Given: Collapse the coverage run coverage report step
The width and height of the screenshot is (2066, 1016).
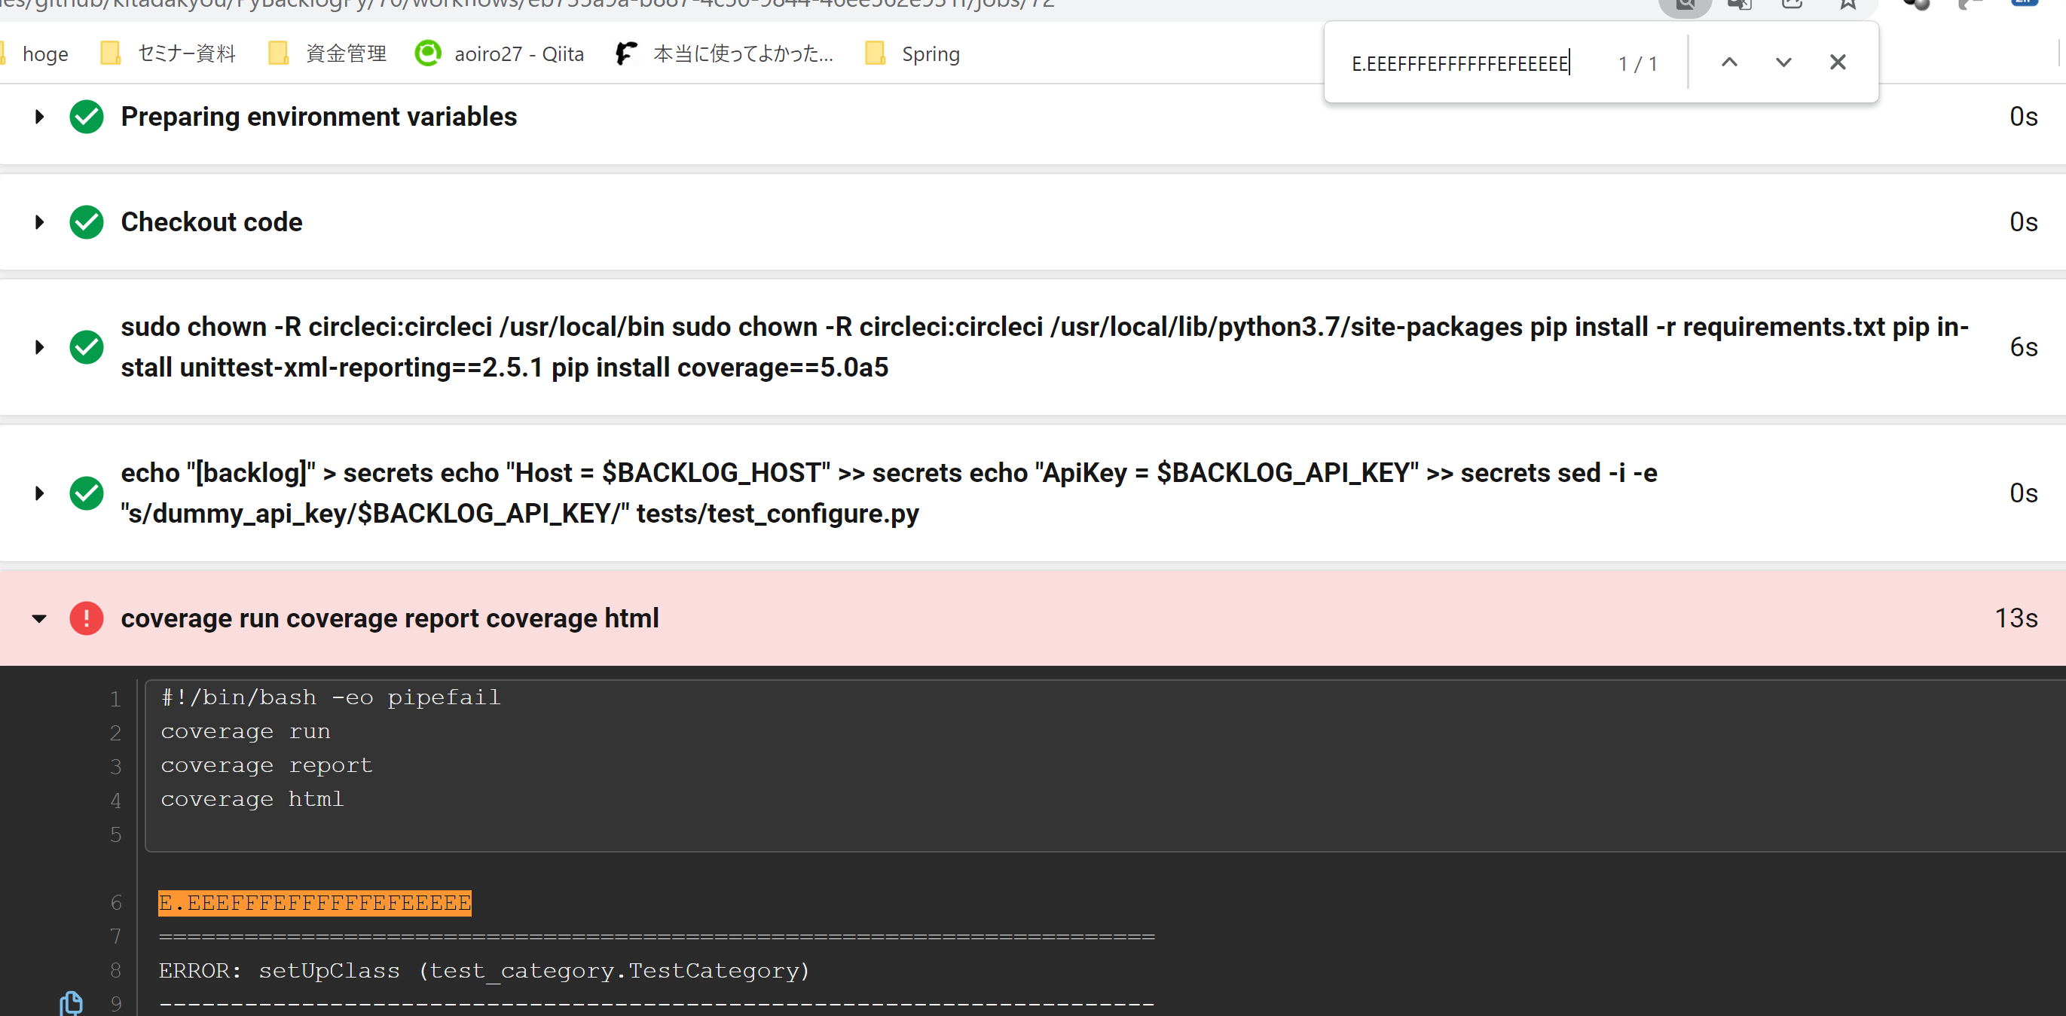Looking at the screenshot, I should pyautogui.click(x=38, y=618).
